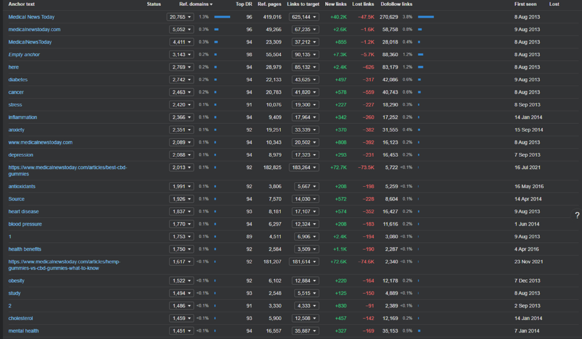Open the best-cbd-gummies URL anchor

coord(68,170)
